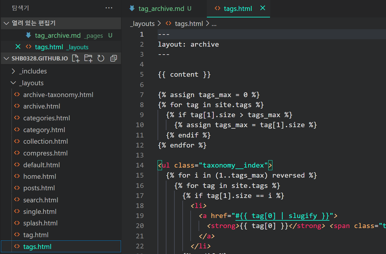This screenshot has width=386, height=254.
Task: Close the tags.html editor tab
Action: 263,8
